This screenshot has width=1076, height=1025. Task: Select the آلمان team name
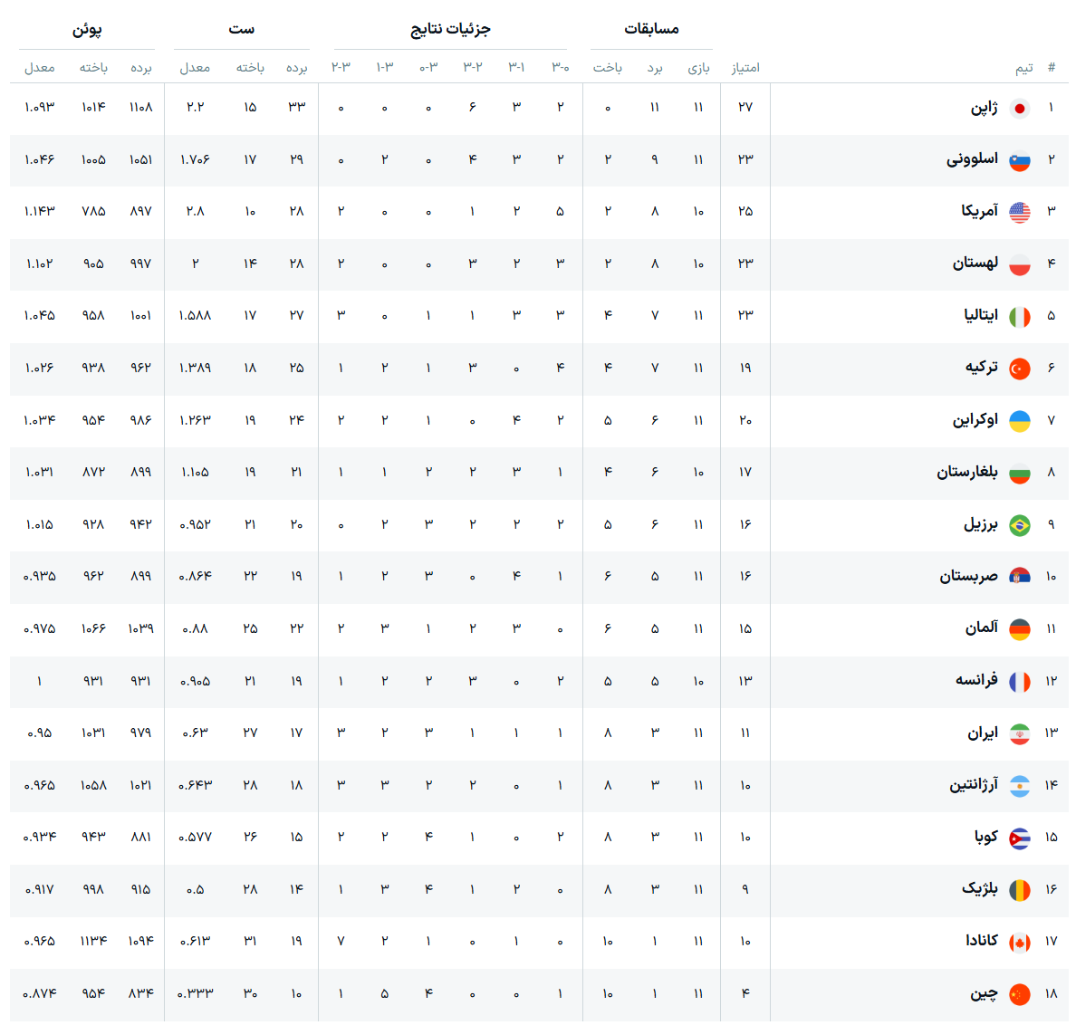(981, 627)
